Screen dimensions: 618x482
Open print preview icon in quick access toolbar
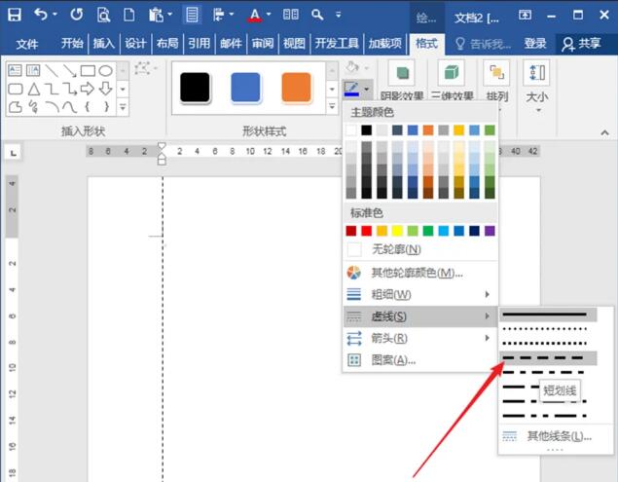click(x=104, y=15)
